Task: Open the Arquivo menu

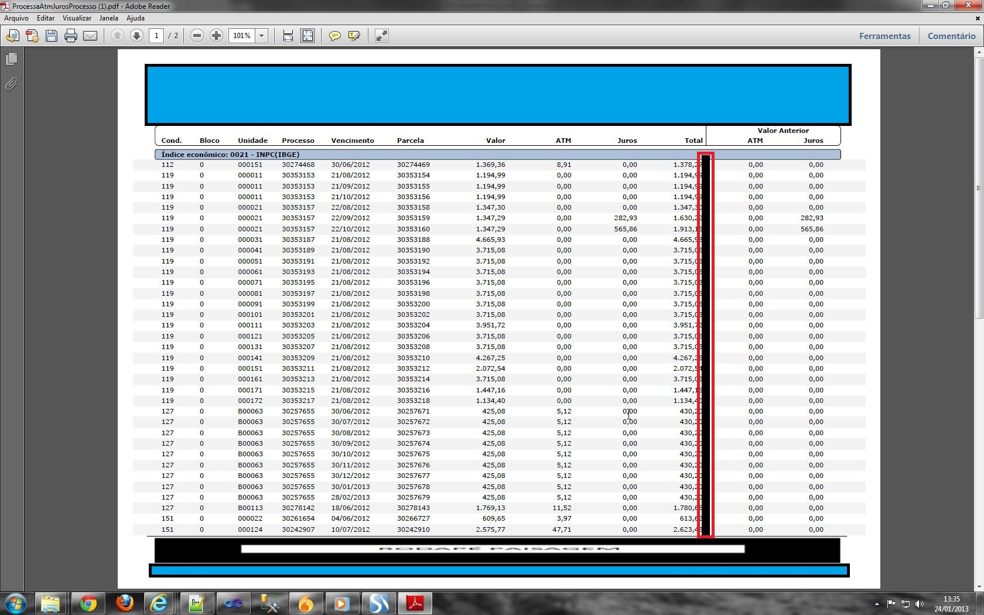Action: 16,18
